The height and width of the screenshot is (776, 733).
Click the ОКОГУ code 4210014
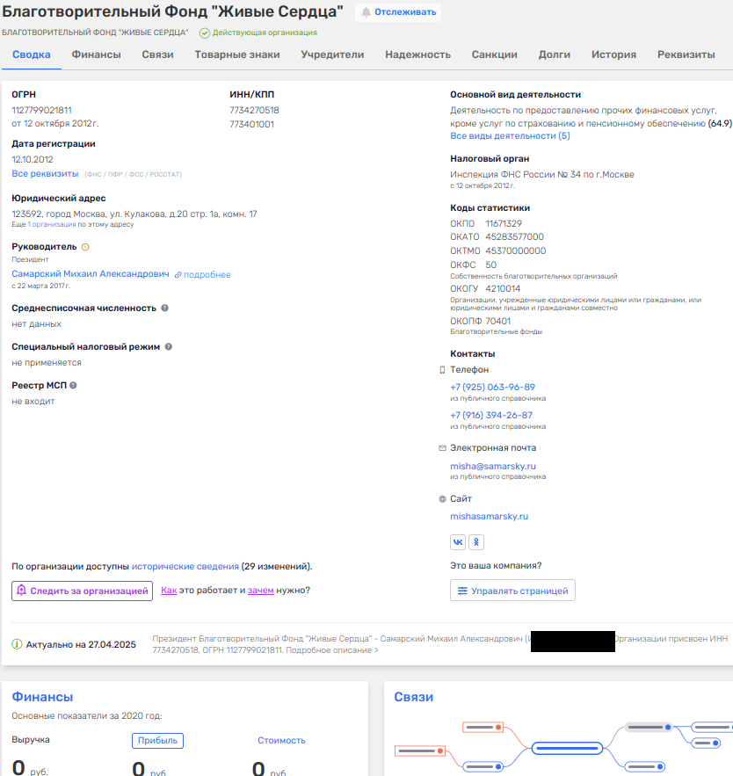point(503,288)
